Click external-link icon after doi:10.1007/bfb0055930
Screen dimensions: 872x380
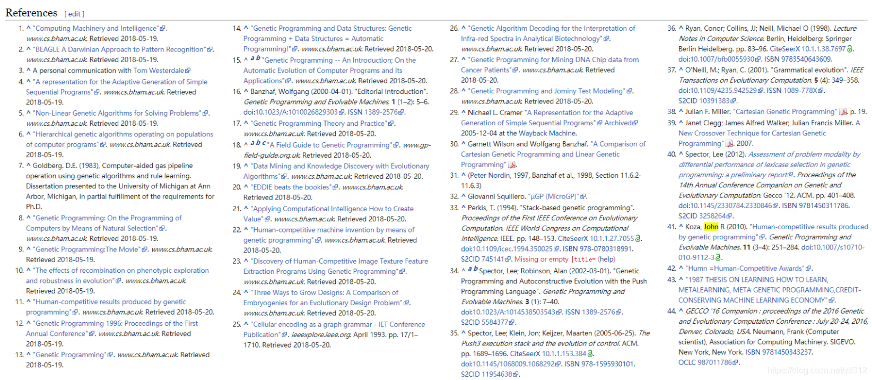point(758,59)
